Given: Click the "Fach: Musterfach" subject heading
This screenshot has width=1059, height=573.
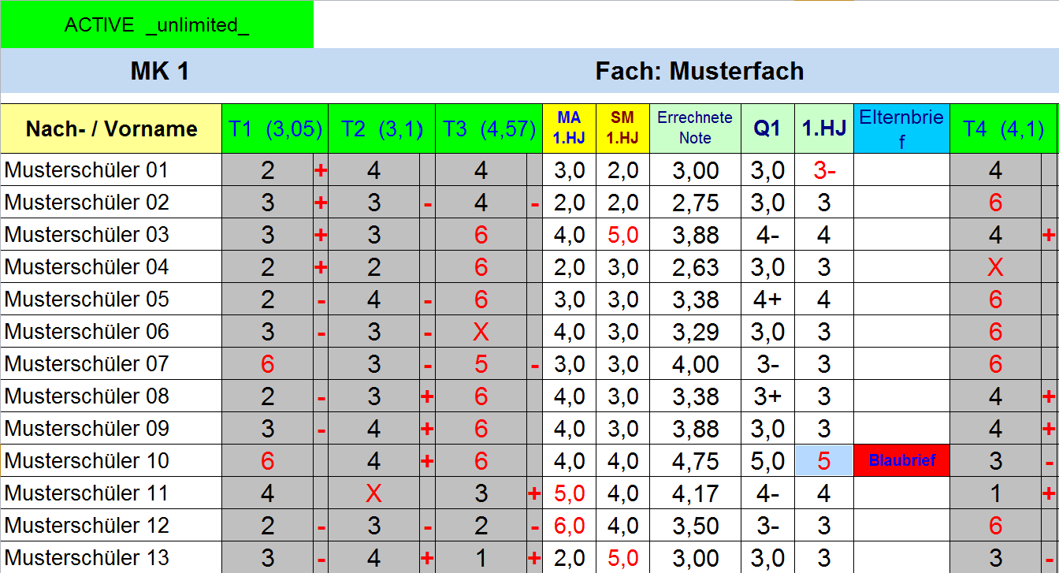Looking at the screenshot, I should point(700,72).
